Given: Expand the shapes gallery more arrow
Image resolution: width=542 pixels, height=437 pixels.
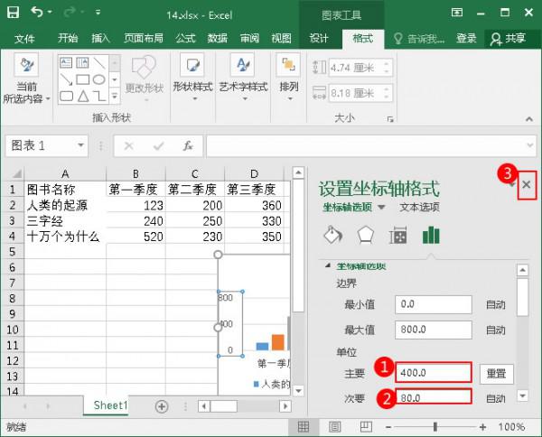Looking at the screenshot, I should coord(115,96).
